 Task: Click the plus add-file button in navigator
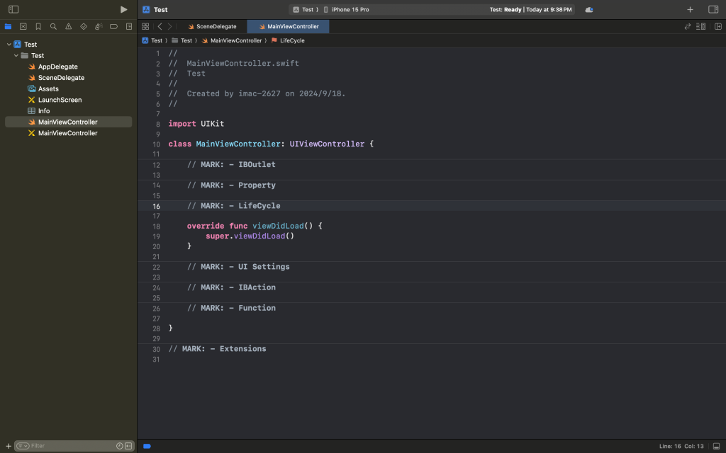click(9, 446)
